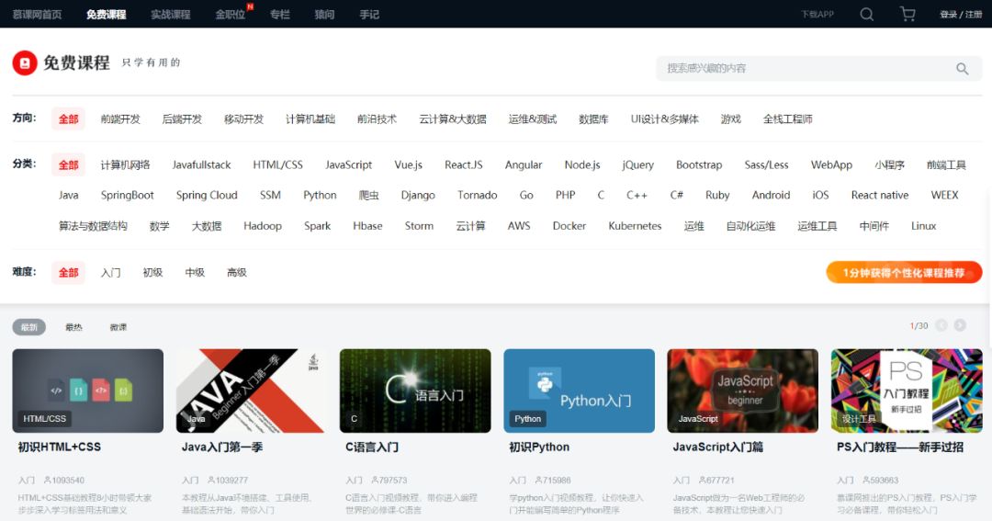The image size is (992, 521).
Task: Click PS入门教程——新手过招 title
Action: tap(899, 447)
